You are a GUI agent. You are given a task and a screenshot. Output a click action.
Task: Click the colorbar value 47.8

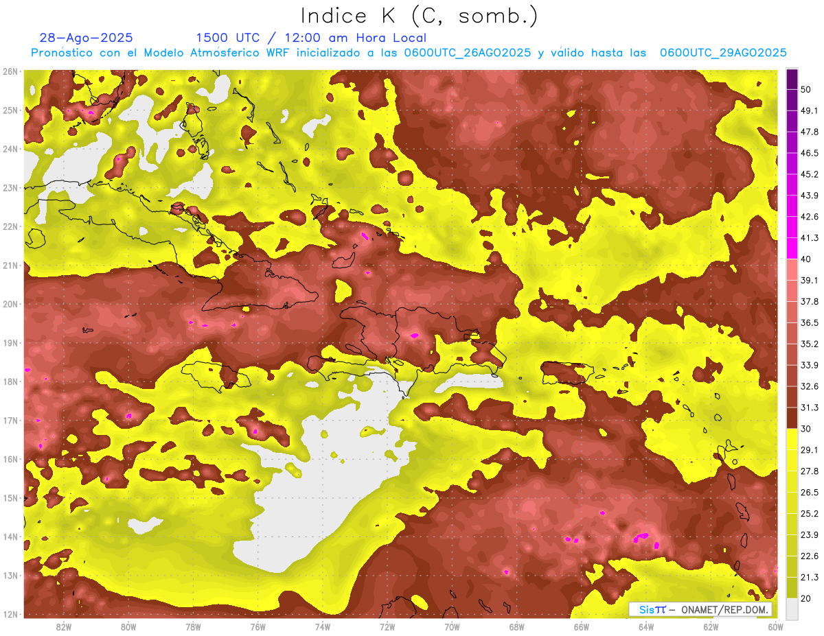tap(810, 132)
